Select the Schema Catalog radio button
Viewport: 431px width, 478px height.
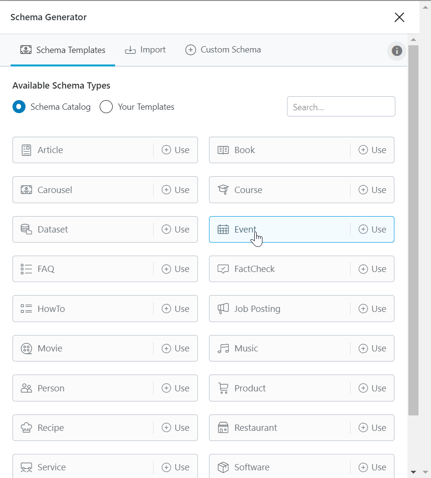click(19, 106)
